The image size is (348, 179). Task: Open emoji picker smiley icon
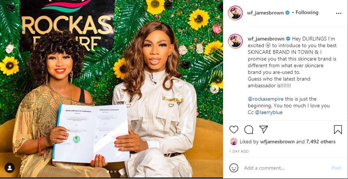(234, 168)
